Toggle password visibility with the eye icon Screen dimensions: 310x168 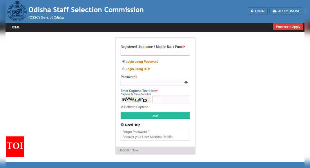coord(186,82)
